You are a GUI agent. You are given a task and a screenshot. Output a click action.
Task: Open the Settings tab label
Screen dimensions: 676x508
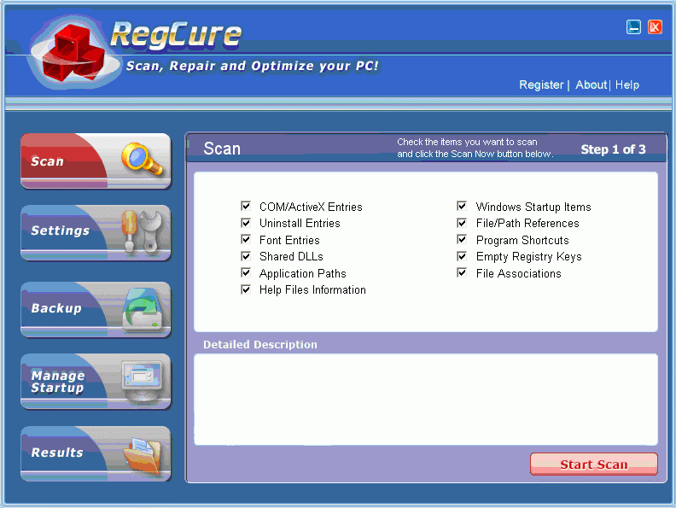tap(60, 231)
